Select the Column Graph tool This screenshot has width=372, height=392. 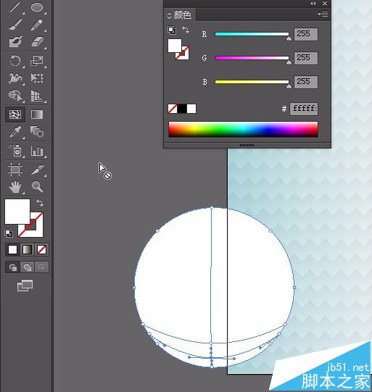[37, 151]
